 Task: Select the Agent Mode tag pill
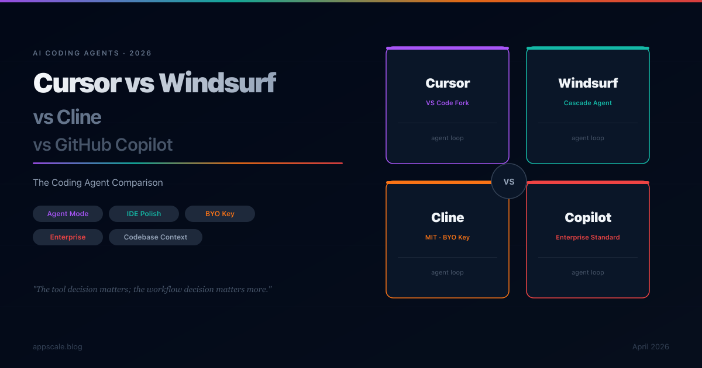(x=68, y=214)
